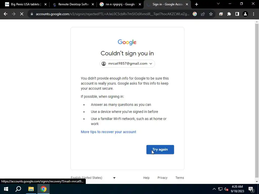This screenshot has width=259, height=194.
Task: Open the extension icon beside the bookmark star
Action: tap(221, 14)
